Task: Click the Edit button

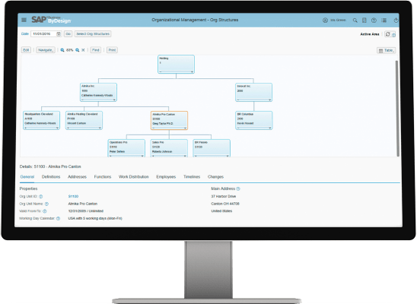Action: [x=26, y=50]
